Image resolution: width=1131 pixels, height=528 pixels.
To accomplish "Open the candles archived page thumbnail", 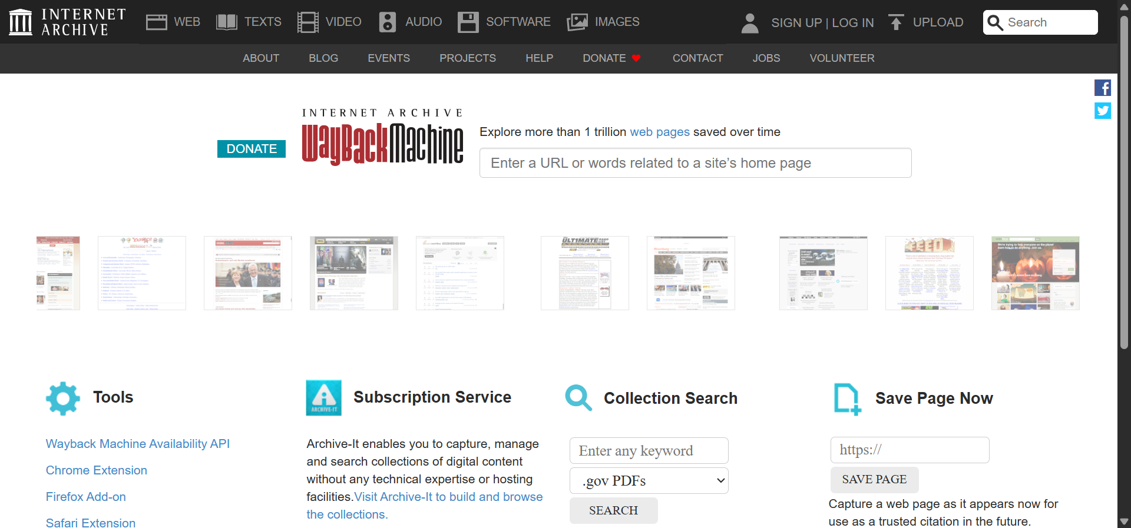I will click(x=1036, y=273).
